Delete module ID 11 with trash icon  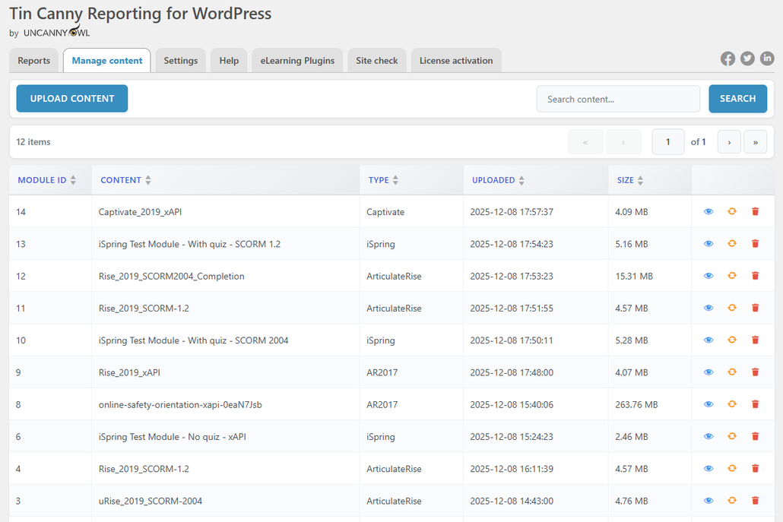(x=755, y=308)
